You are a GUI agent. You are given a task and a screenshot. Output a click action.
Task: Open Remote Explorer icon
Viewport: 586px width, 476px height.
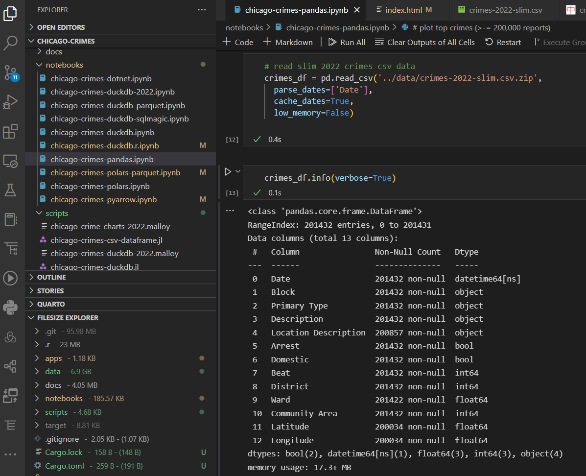click(x=10, y=161)
